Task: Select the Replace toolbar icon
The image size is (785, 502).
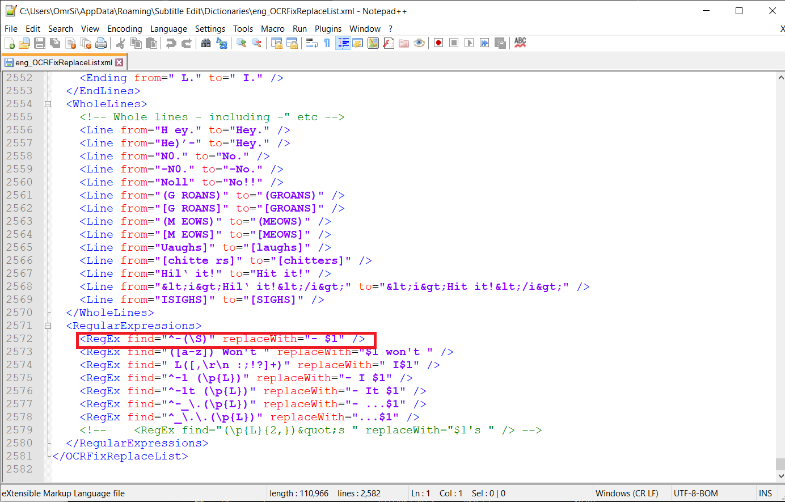Action: point(221,43)
